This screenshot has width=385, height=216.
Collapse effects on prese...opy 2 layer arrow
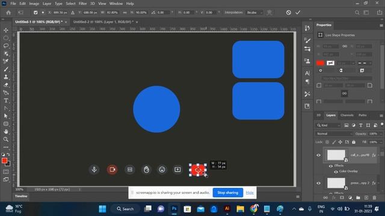(x=379, y=183)
